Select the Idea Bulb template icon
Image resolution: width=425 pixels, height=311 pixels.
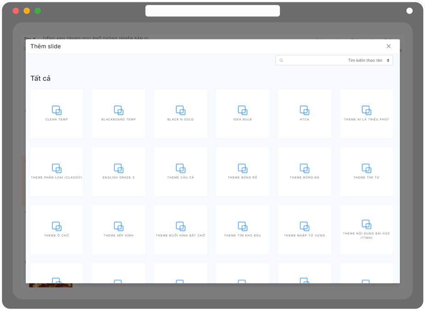click(x=243, y=110)
